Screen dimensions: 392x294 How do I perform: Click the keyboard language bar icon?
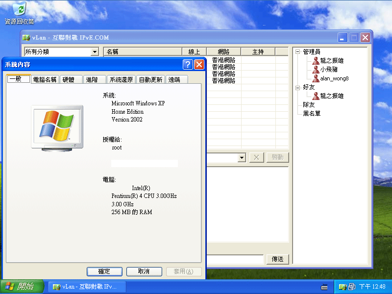[324, 287]
